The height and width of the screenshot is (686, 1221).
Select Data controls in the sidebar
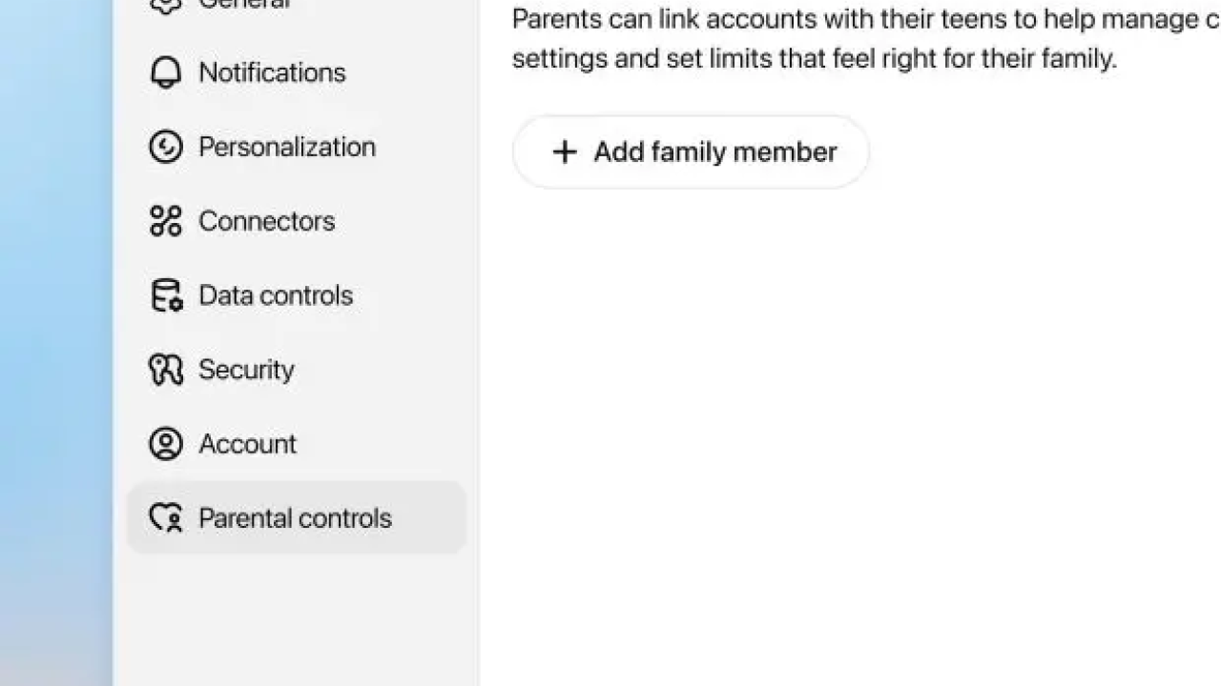pyautogui.click(x=276, y=295)
